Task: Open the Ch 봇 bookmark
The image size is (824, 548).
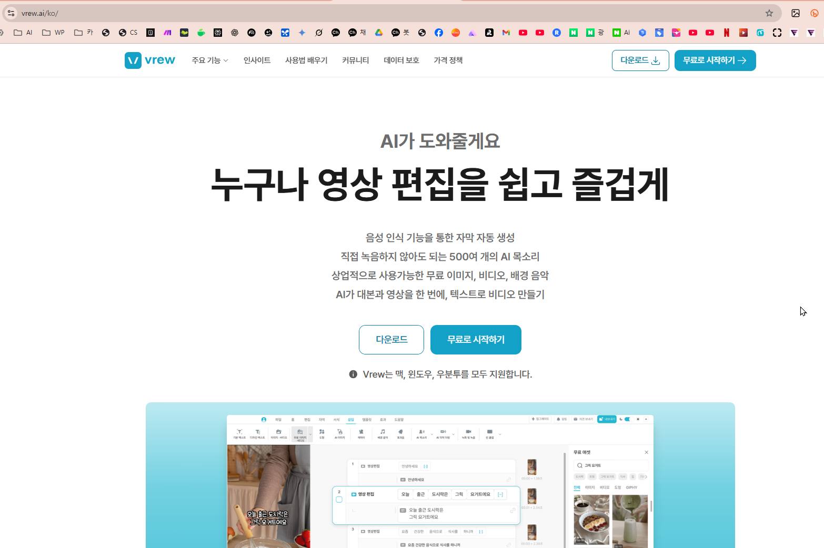Action: point(400,33)
